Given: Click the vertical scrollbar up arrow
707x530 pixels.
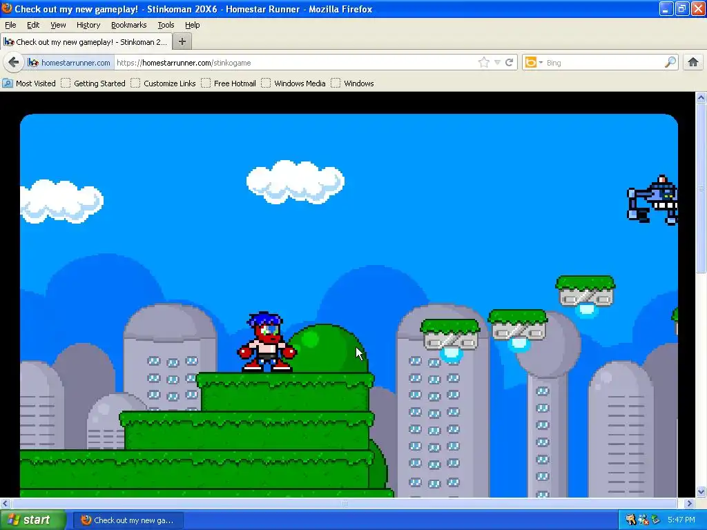Looking at the screenshot, I should coord(701,97).
